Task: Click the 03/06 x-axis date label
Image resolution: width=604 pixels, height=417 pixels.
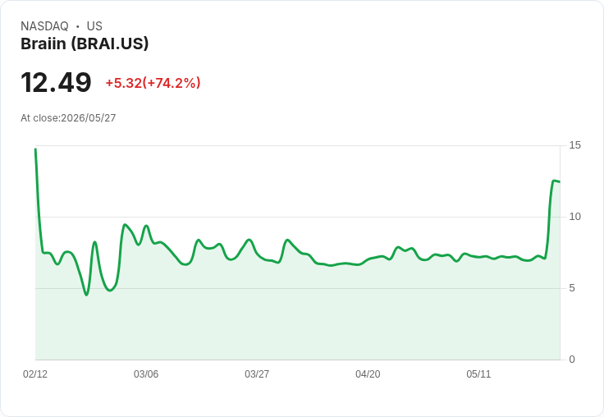Action: [146, 373]
